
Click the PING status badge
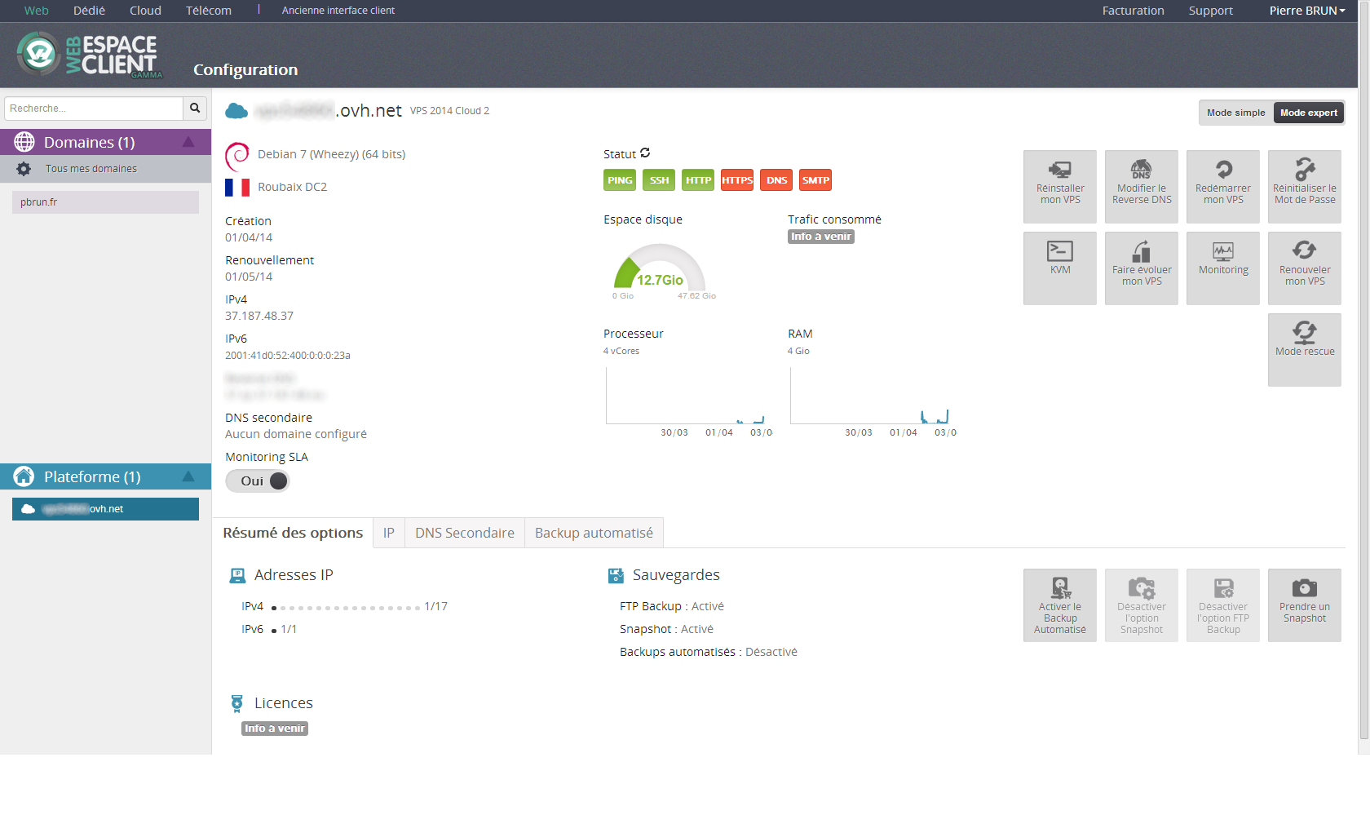click(620, 180)
